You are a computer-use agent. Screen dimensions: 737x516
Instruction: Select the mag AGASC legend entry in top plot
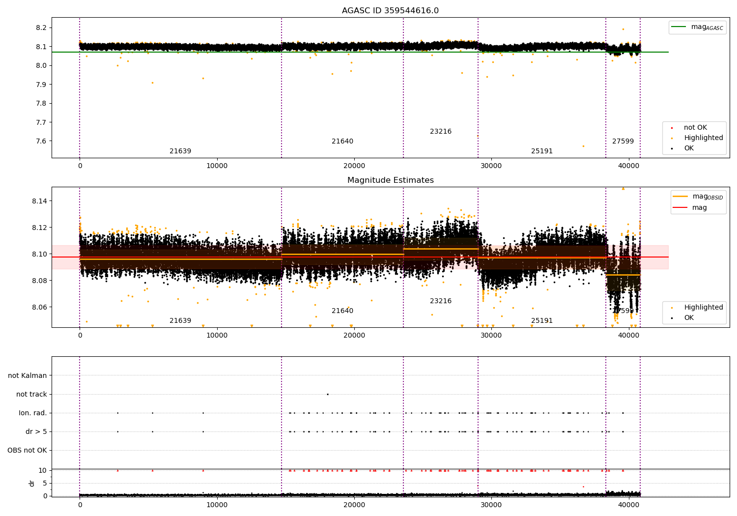(707, 27)
